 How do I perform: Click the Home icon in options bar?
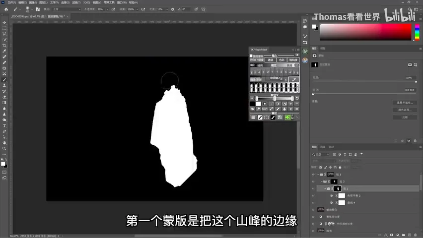pos(6,9)
